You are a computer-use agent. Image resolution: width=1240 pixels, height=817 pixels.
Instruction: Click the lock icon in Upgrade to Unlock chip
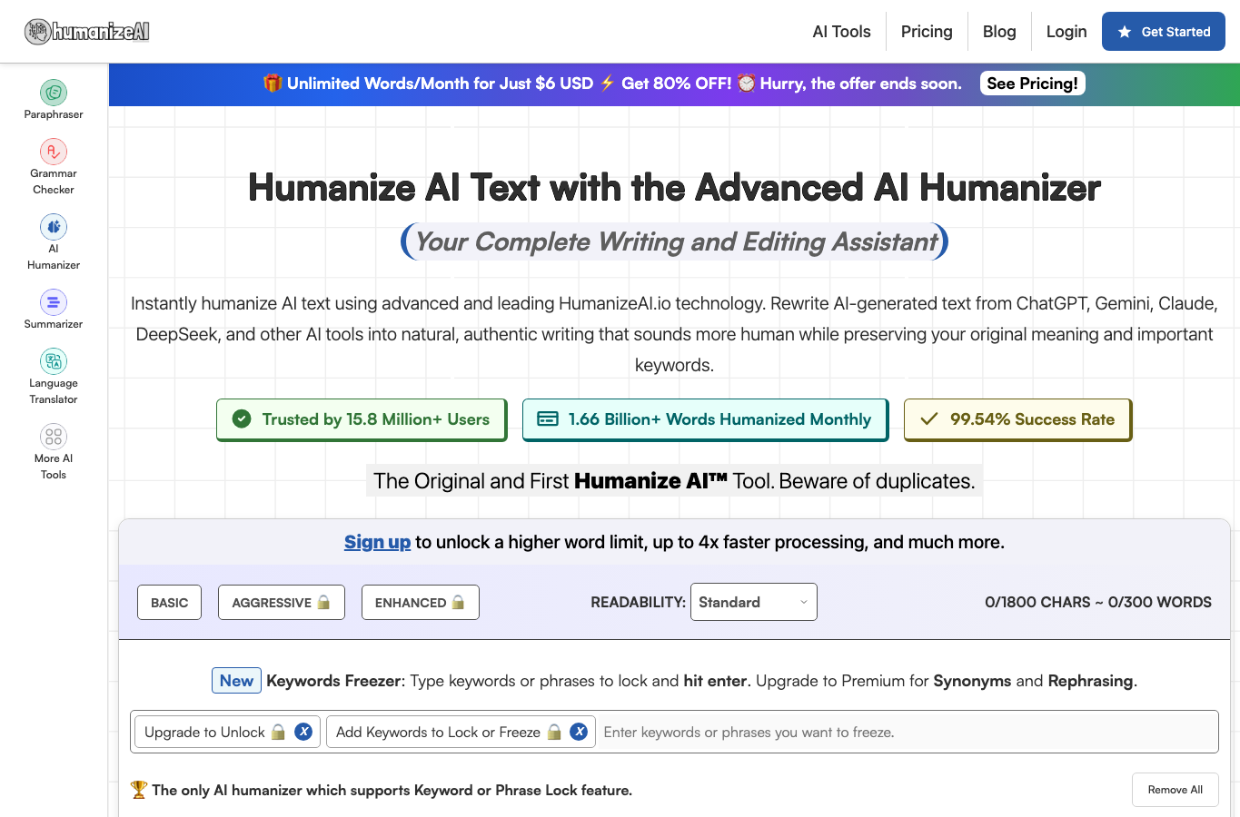(279, 732)
